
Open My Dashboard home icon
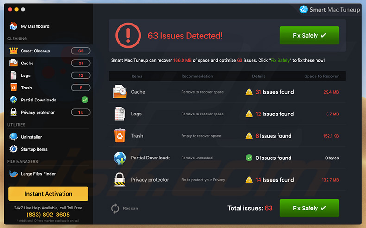pos(13,26)
